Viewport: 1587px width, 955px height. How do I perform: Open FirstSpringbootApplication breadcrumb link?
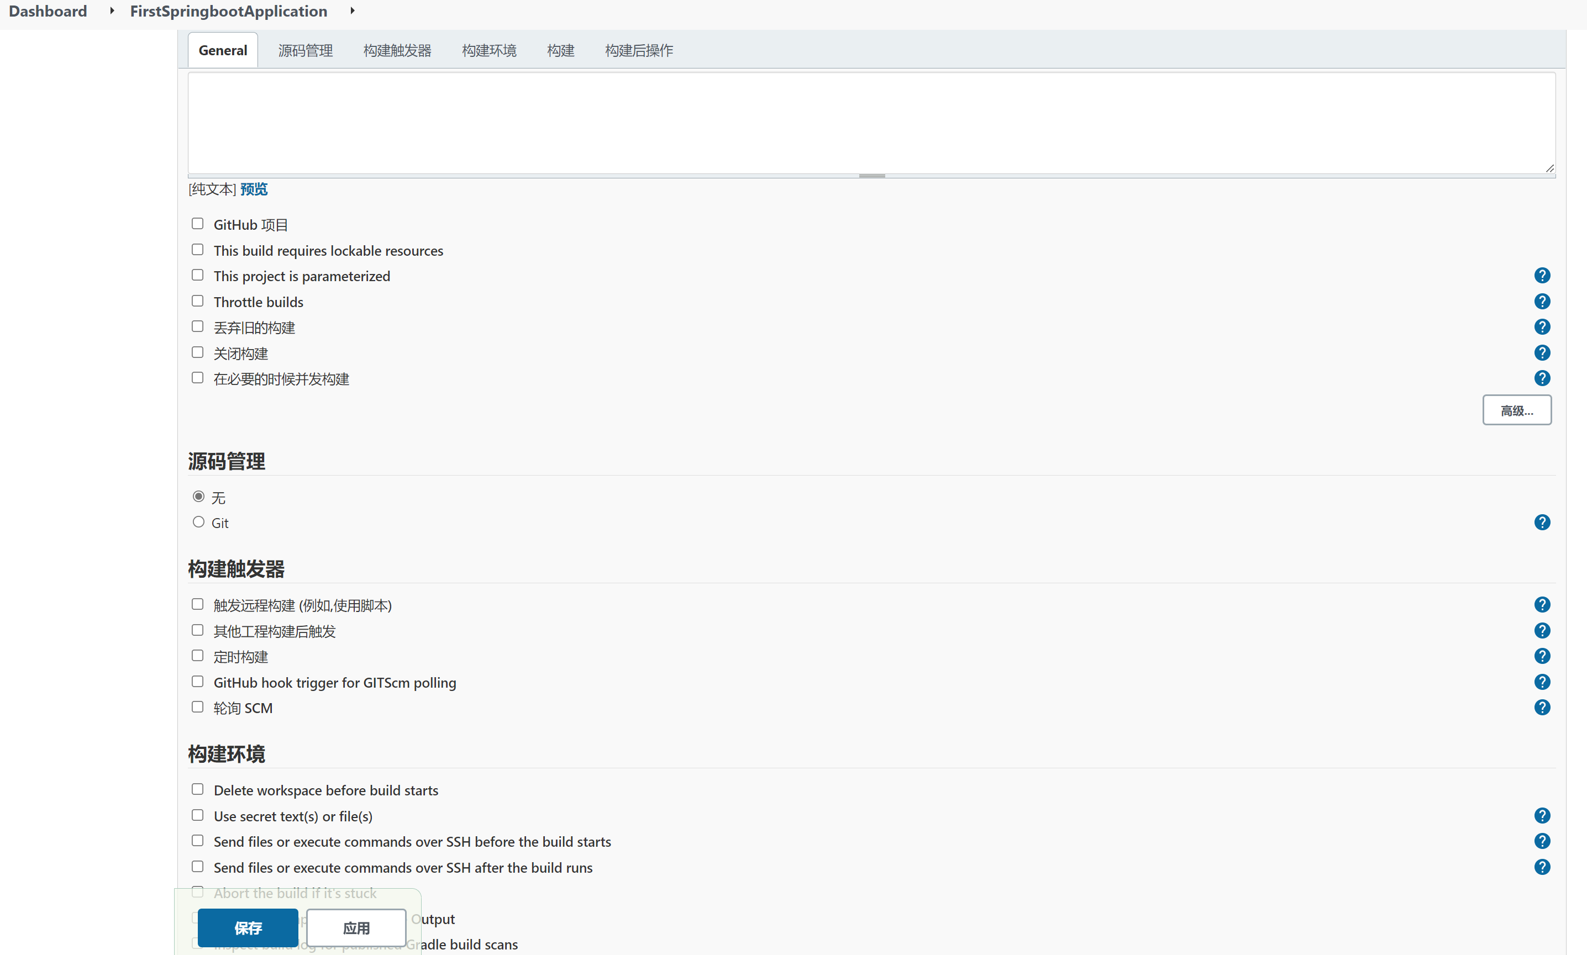click(229, 11)
